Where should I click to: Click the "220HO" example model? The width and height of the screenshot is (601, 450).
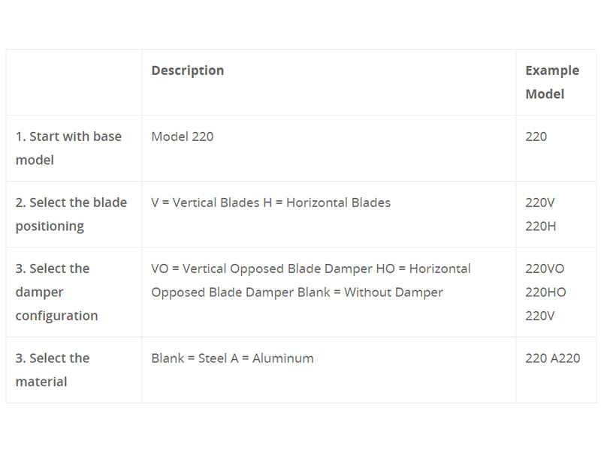click(545, 292)
